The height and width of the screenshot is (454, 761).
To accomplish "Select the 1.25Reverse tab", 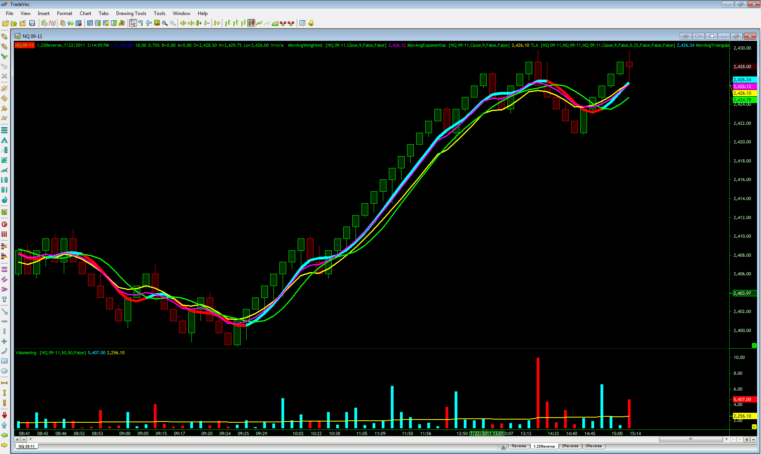I will [544, 446].
